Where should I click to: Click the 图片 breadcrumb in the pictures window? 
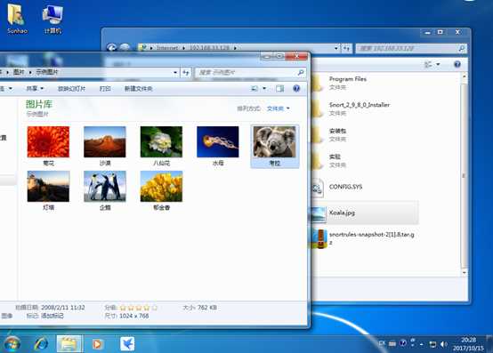[19, 72]
